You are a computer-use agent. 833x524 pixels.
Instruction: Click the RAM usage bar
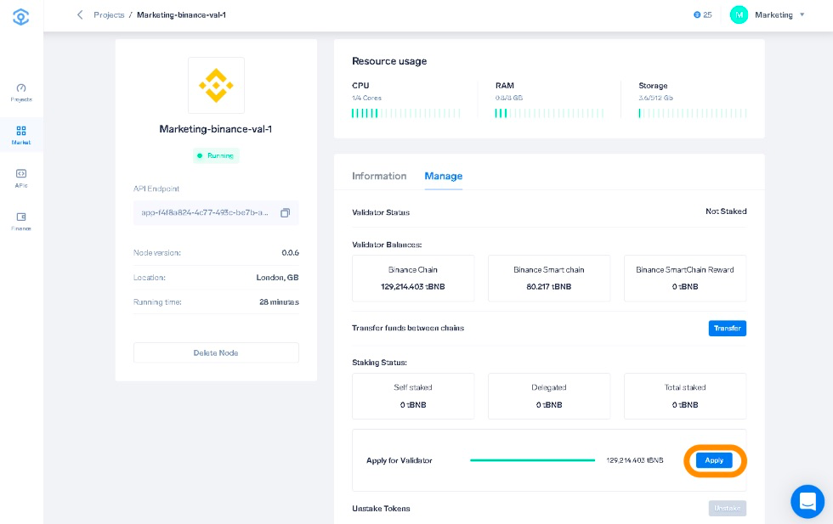click(549, 113)
